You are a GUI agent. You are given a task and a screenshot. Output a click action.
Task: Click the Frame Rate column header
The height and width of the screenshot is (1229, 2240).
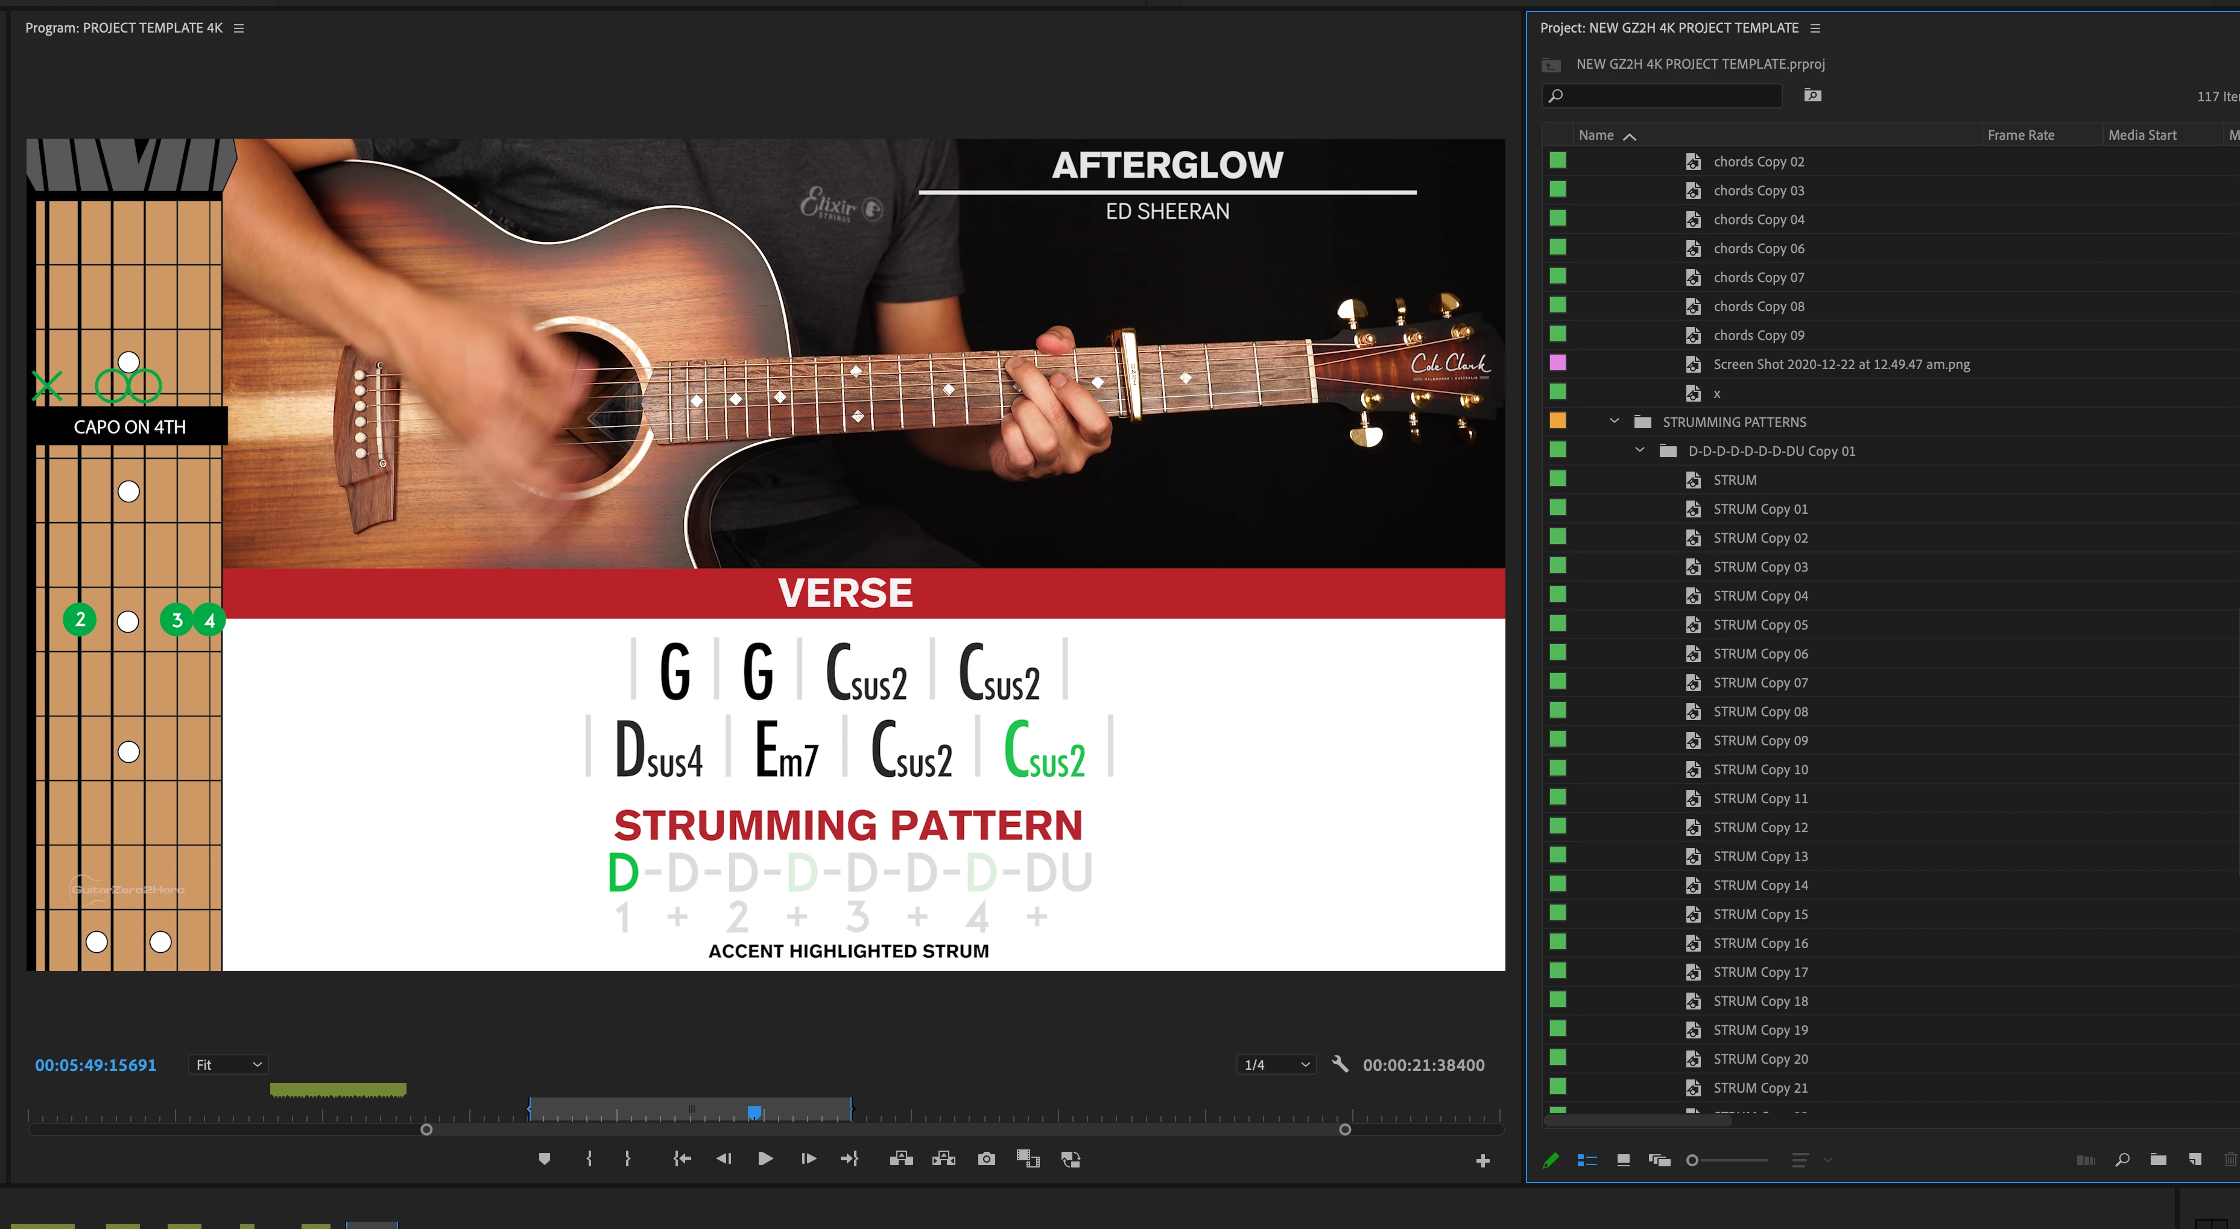coord(2021,134)
